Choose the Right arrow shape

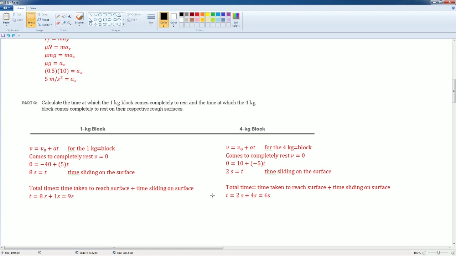[110, 20]
